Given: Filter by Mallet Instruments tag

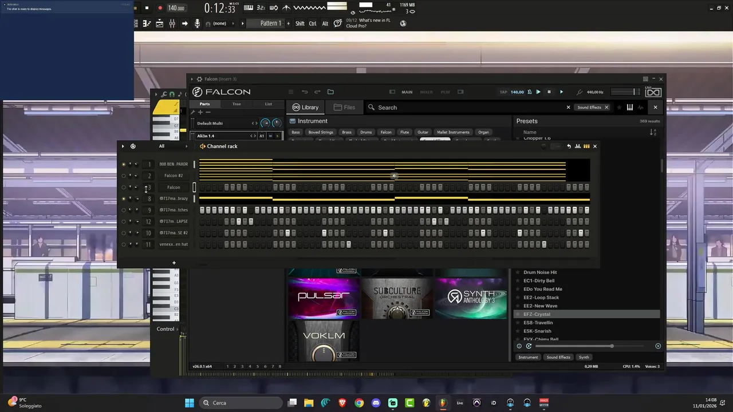Looking at the screenshot, I should tap(453, 132).
